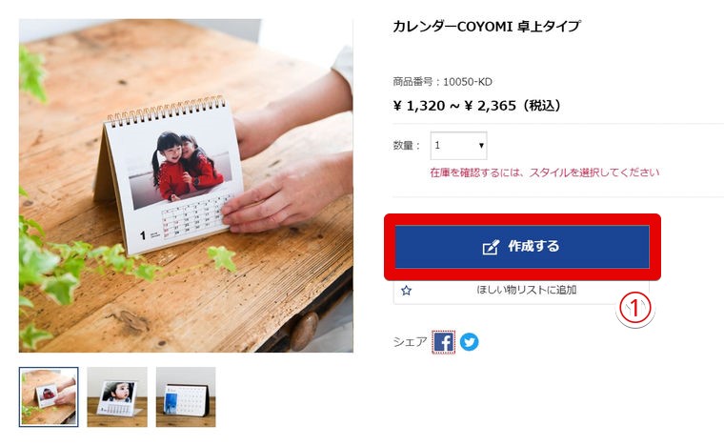Click the product title カレンダーCOYOMI 卓上タイプ

click(486, 27)
